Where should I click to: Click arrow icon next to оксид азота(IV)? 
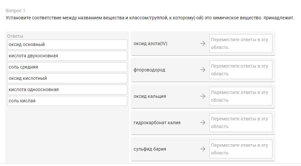(203, 43)
